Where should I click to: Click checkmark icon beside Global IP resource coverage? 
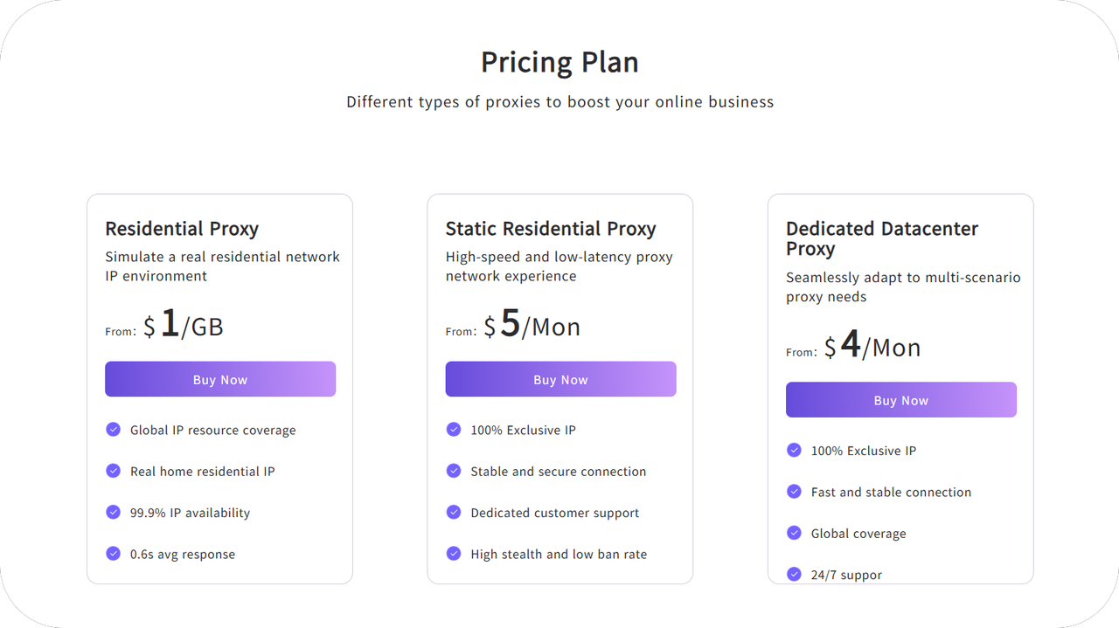coord(113,430)
